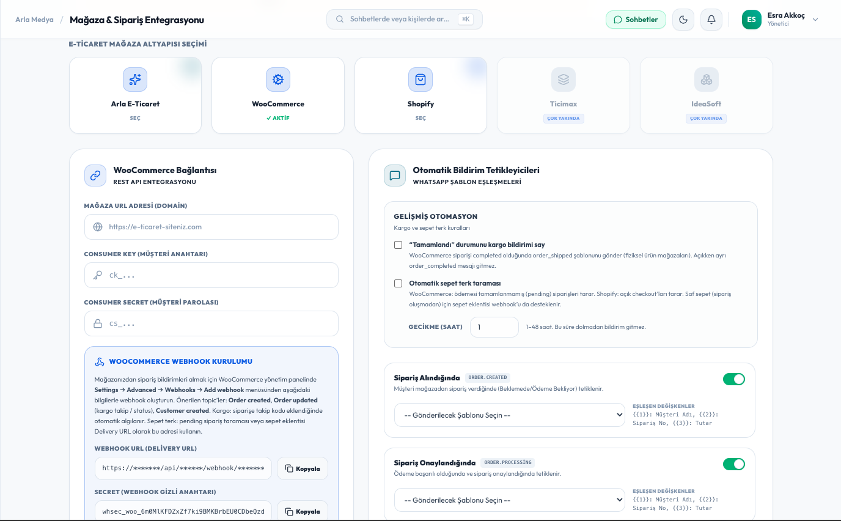Click the lock icon in the Consumer Secret field
The height and width of the screenshot is (521, 841).
pos(98,323)
